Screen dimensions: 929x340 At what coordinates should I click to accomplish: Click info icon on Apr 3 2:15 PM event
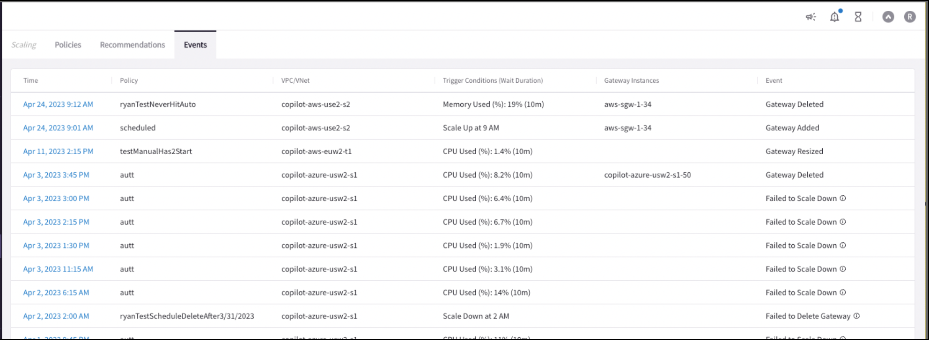(843, 222)
